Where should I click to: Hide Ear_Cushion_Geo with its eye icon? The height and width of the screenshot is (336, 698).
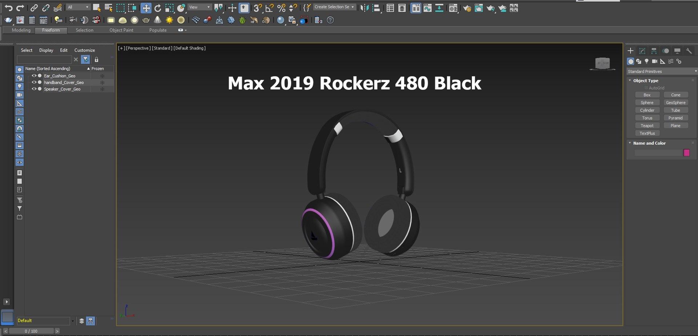[x=34, y=76]
